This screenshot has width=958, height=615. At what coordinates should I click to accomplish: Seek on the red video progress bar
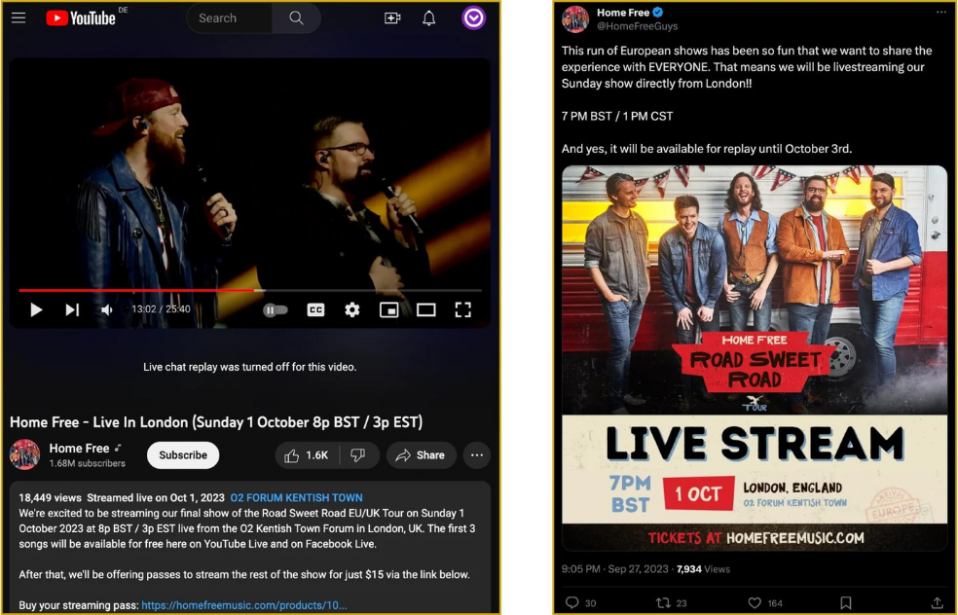pos(250,290)
